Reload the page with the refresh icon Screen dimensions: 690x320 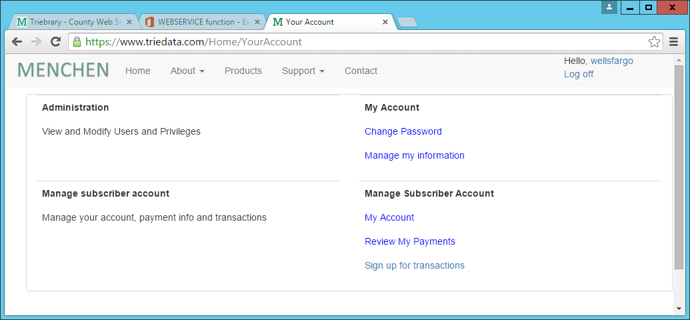[x=56, y=42]
